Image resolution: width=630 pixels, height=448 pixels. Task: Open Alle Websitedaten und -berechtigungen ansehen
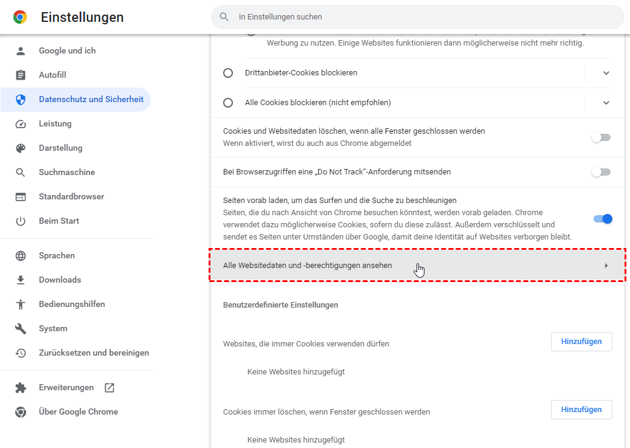416,266
